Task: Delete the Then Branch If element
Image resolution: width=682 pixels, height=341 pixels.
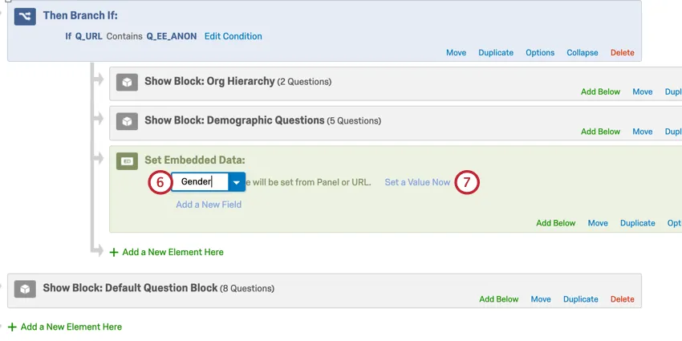Action: (622, 53)
